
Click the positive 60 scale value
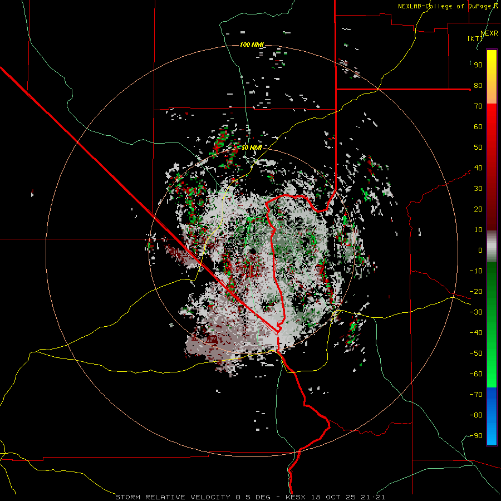[x=478, y=127]
